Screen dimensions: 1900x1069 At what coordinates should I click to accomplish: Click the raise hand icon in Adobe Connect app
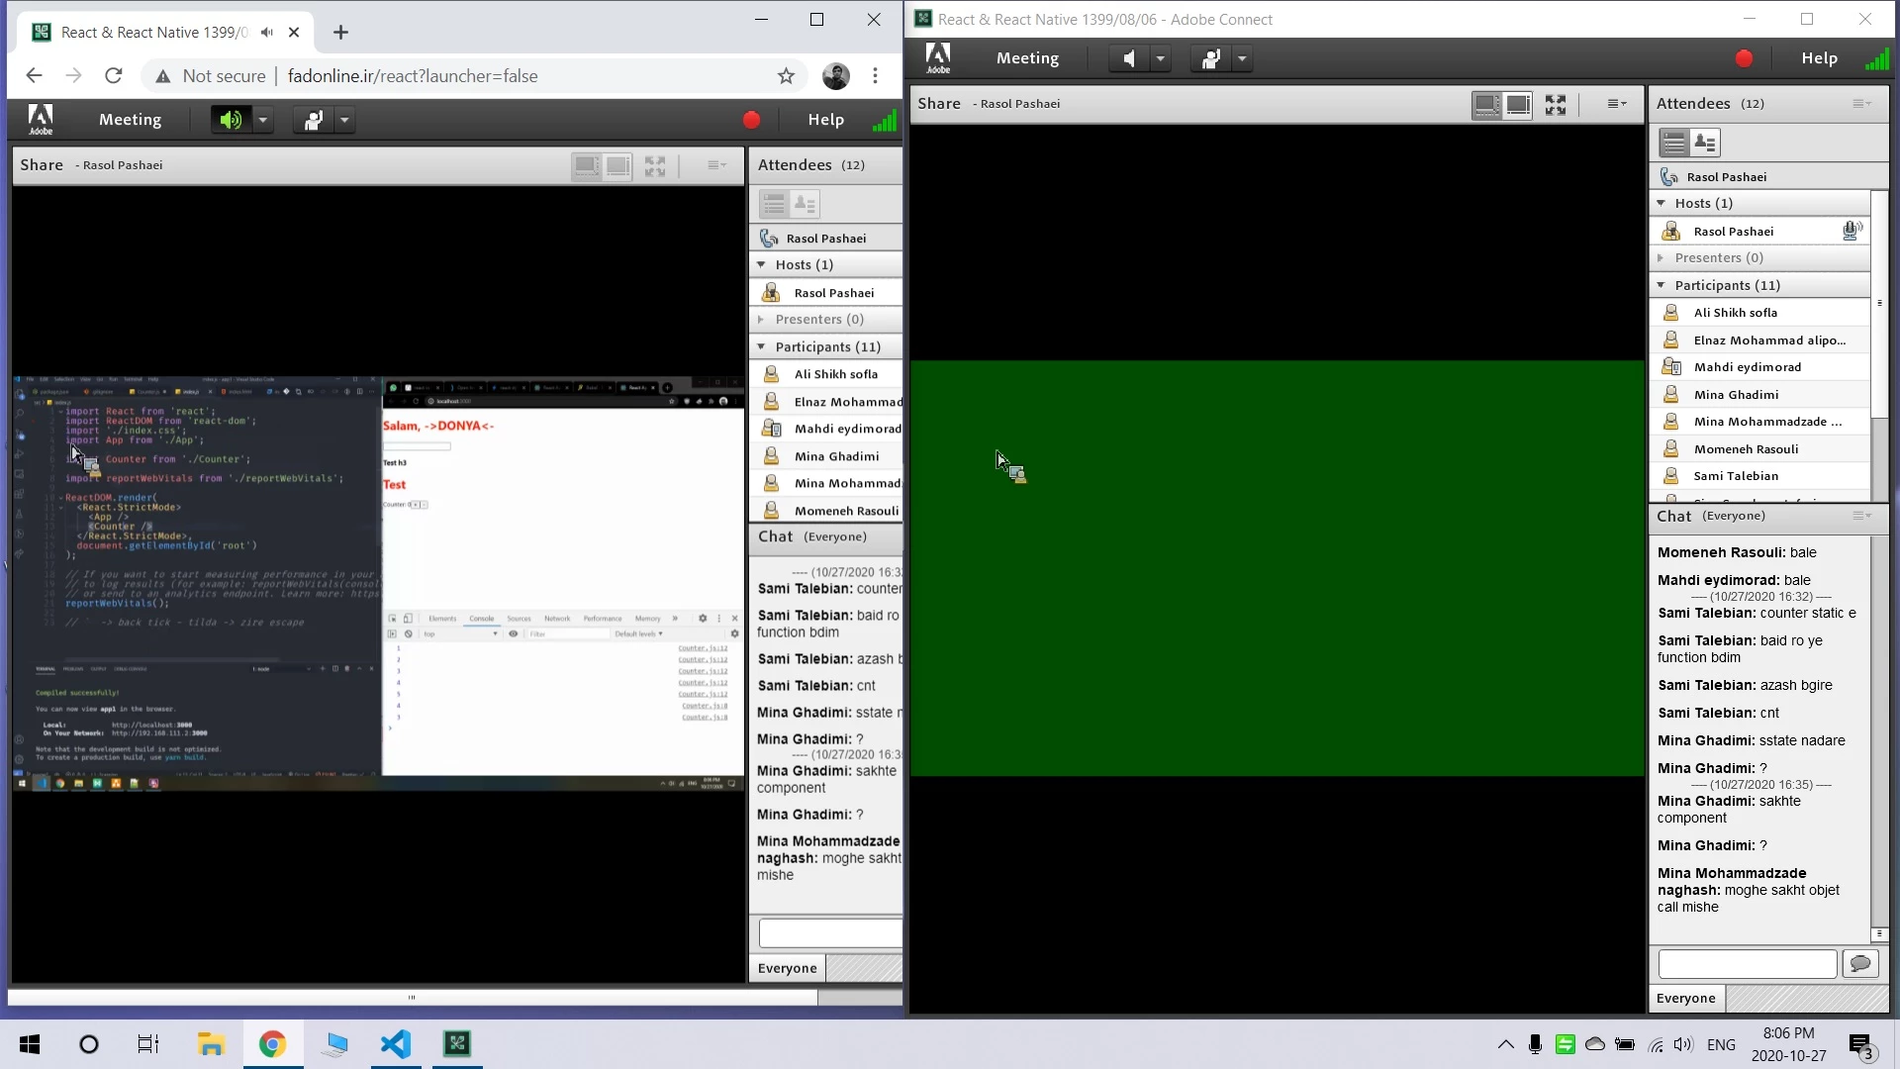(1210, 59)
